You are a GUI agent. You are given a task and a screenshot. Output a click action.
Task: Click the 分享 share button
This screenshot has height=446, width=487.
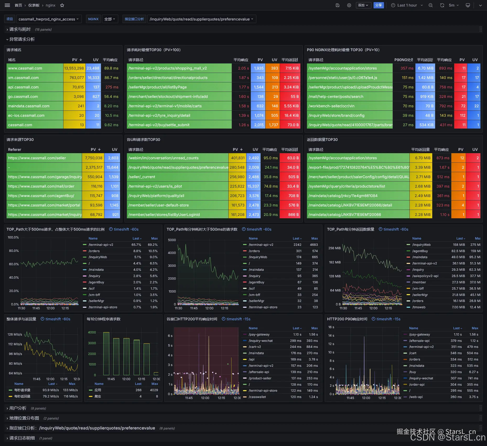378,5
